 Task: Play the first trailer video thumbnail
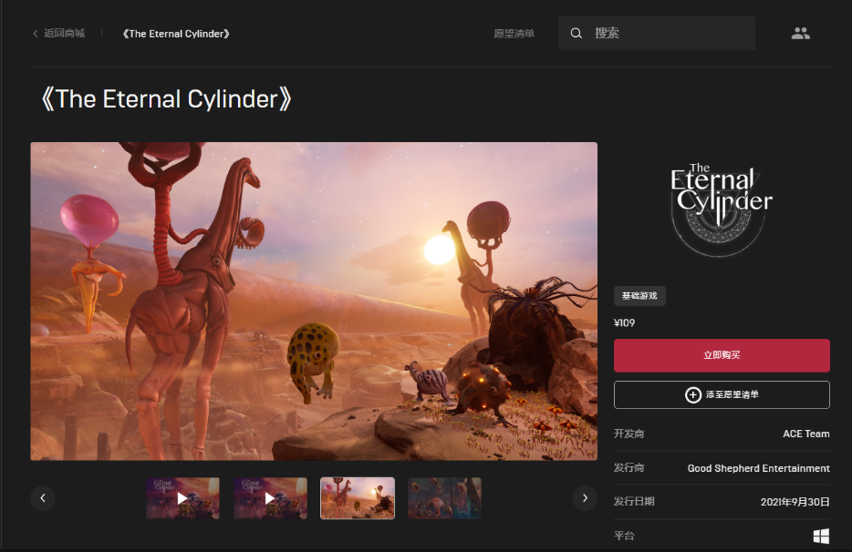182,498
